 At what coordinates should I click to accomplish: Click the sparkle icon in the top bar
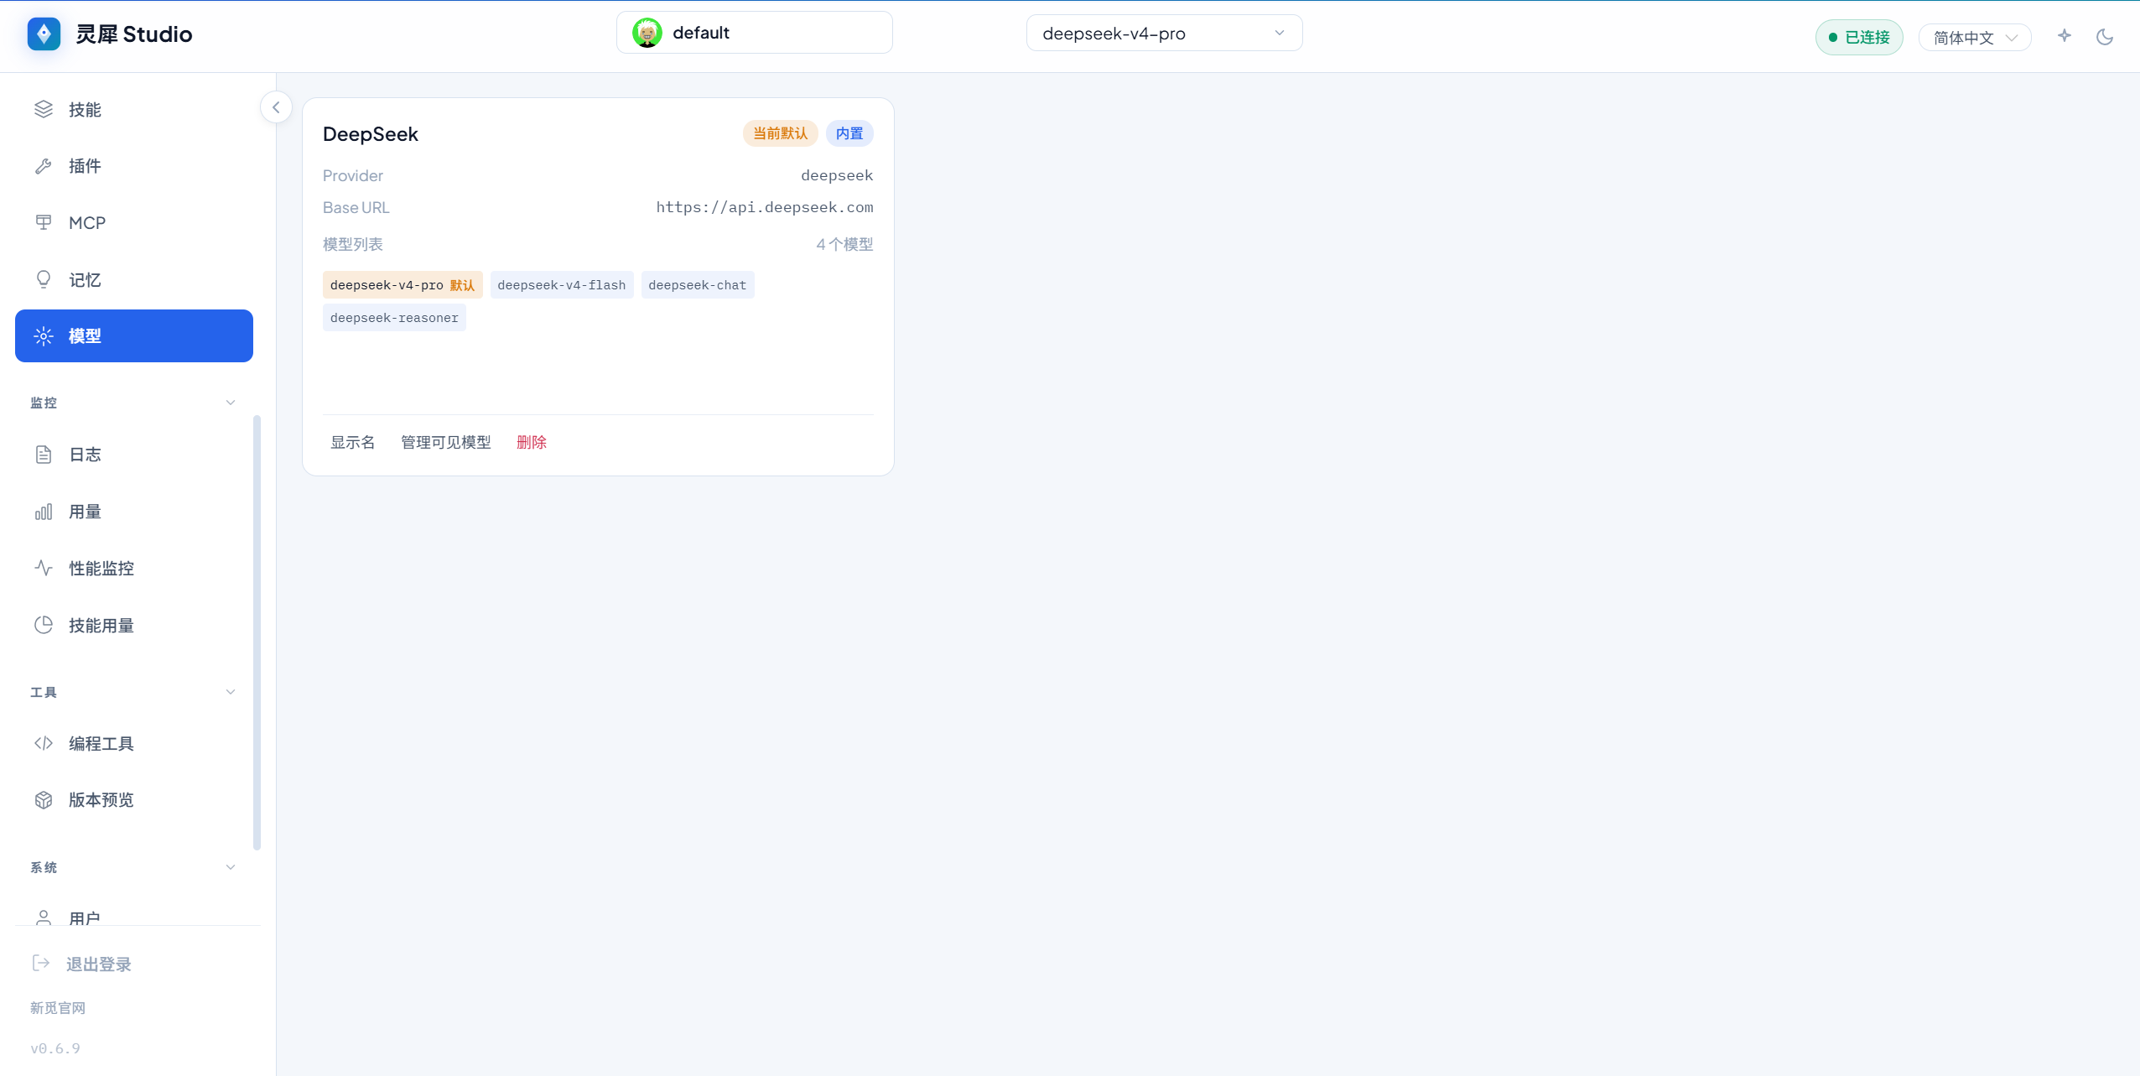(2065, 35)
